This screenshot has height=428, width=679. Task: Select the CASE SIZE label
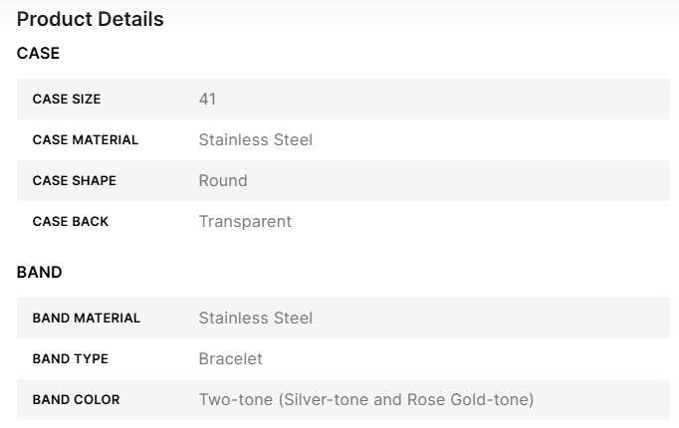click(67, 100)
